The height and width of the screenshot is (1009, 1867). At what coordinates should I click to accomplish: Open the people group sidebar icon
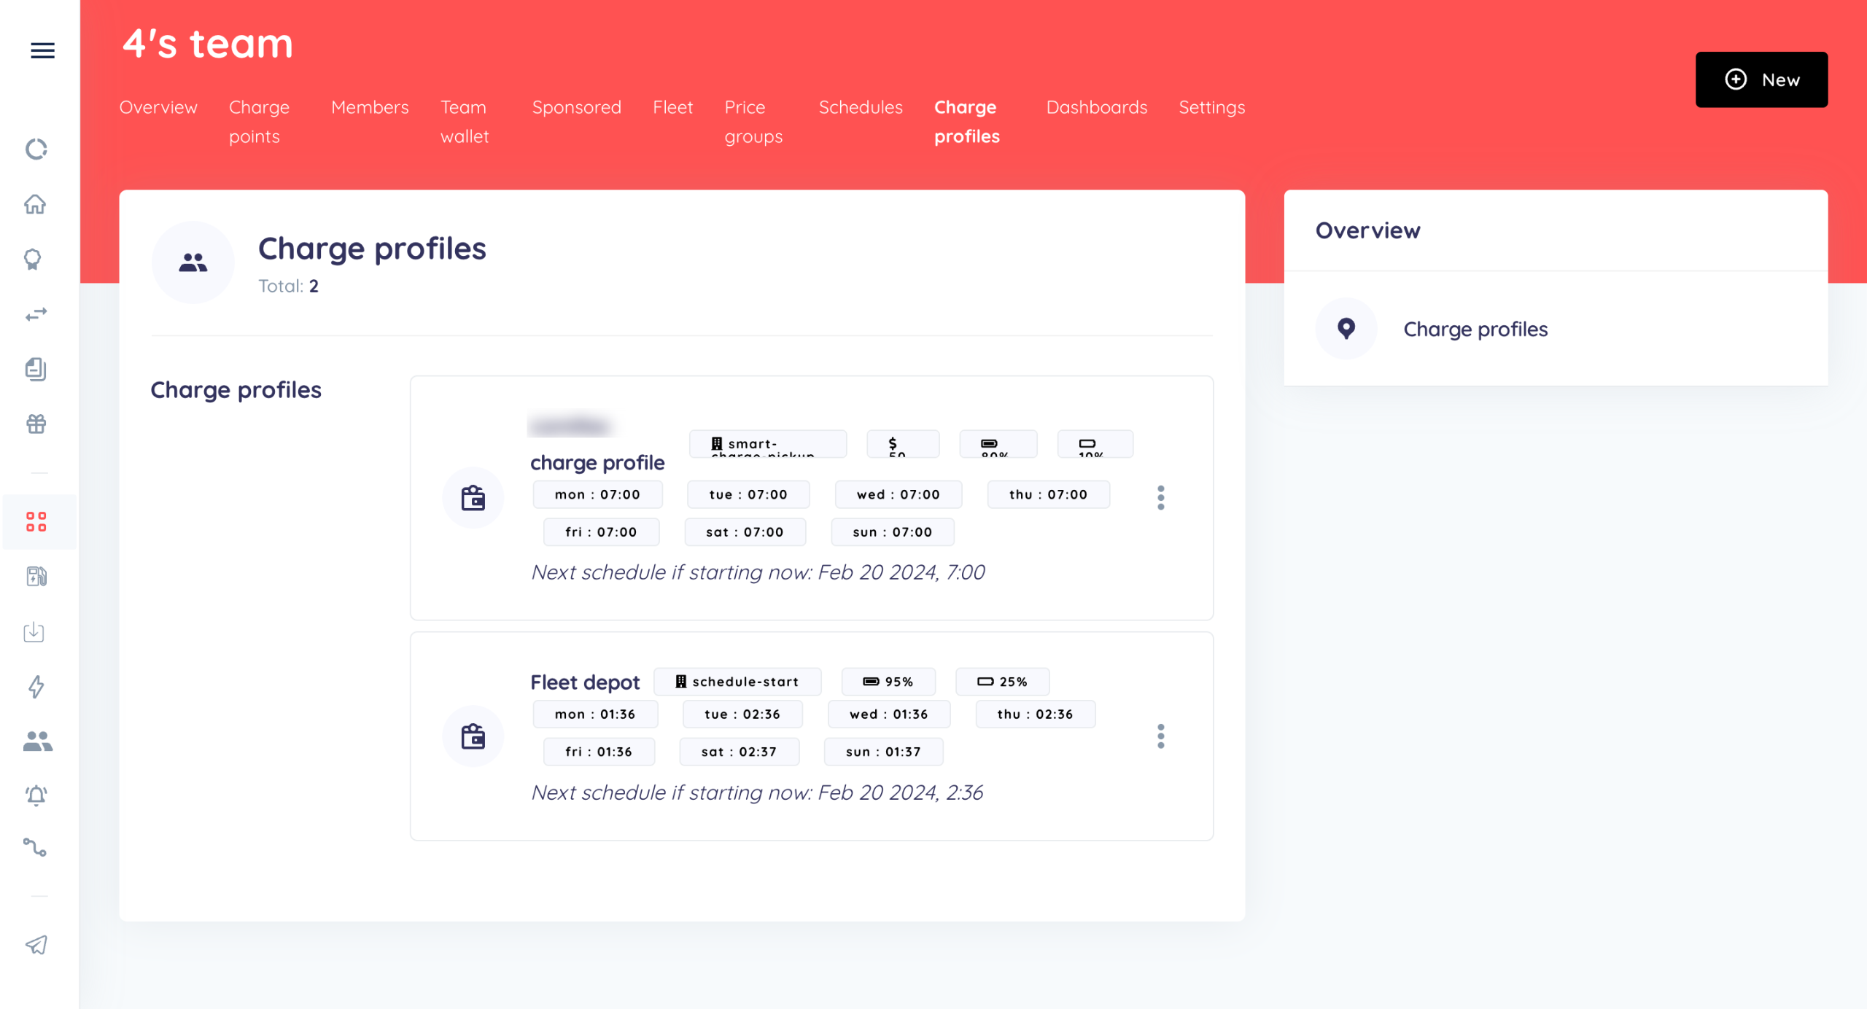[x=37, y=741]
